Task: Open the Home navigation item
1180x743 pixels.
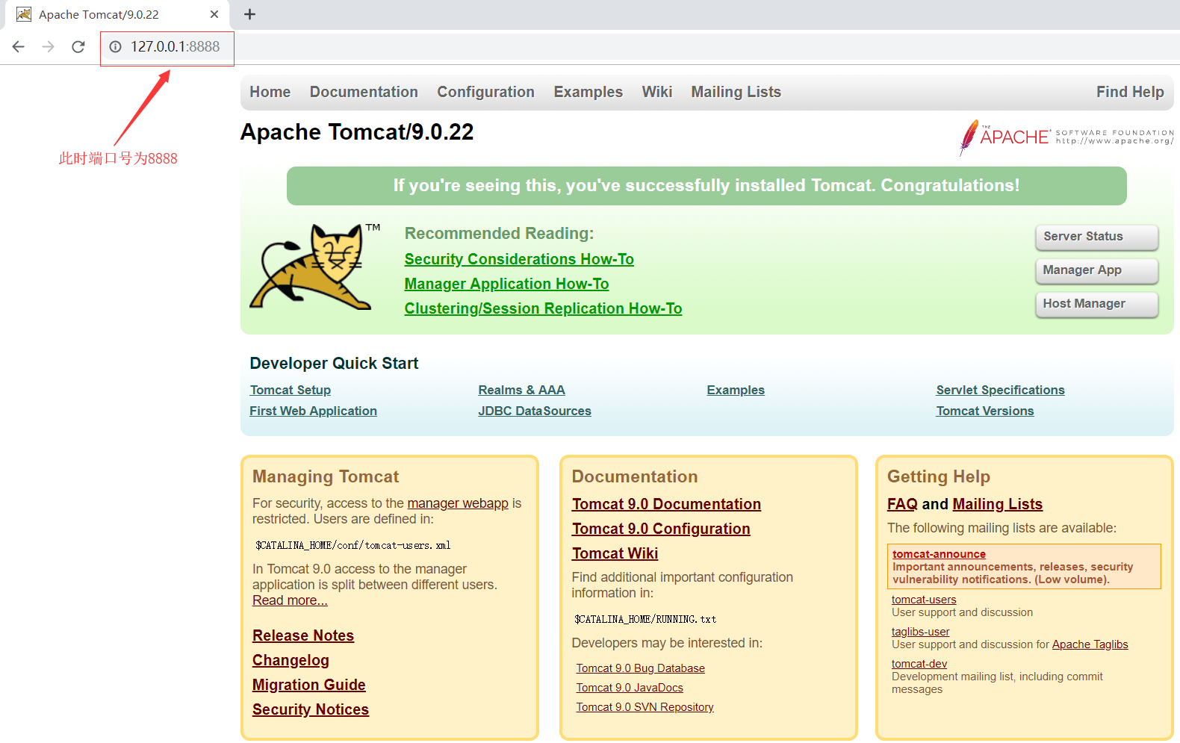Action: 270,92
